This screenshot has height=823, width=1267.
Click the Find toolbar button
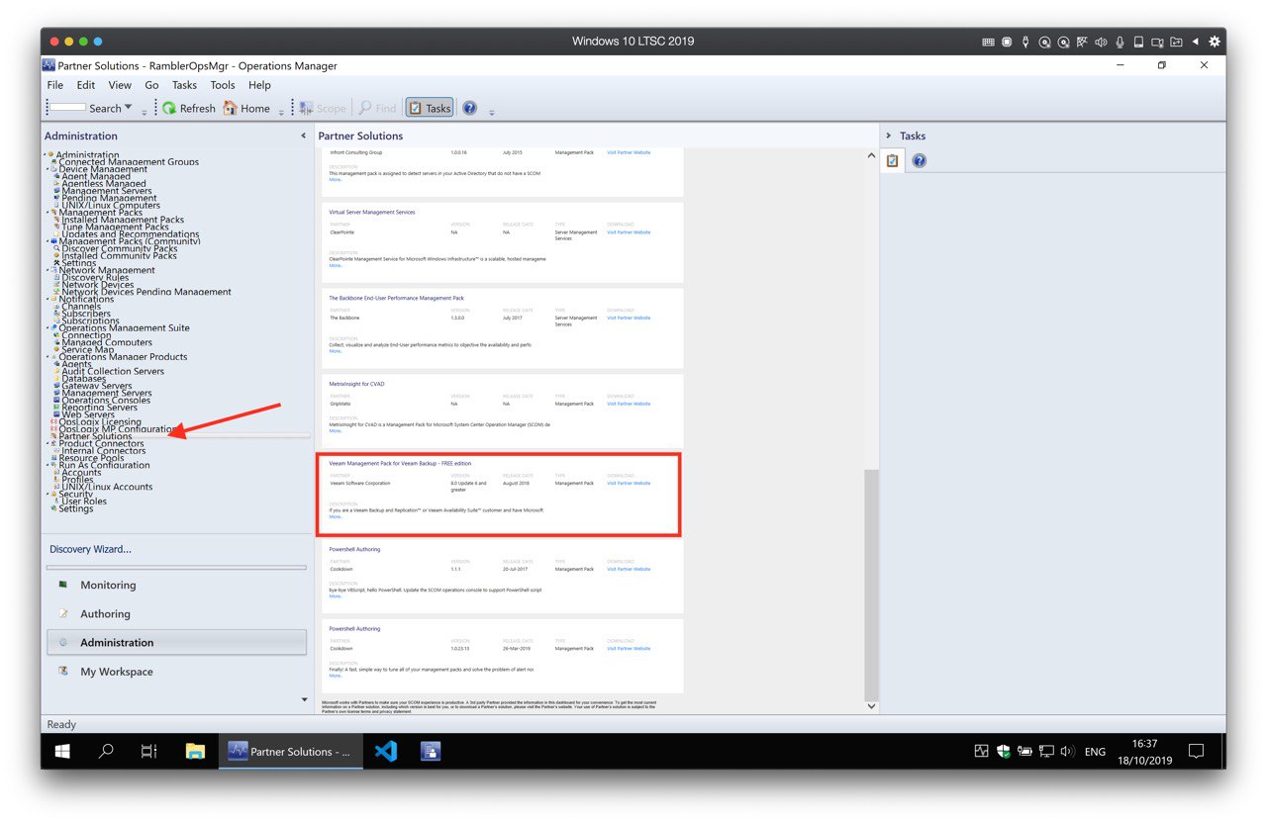377,109
